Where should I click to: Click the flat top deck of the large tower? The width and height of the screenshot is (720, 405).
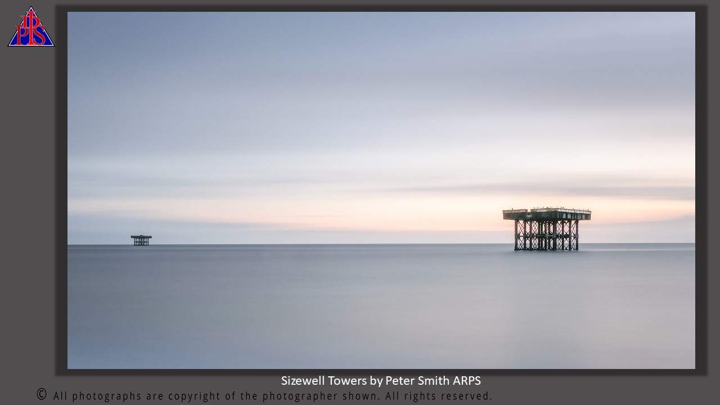pos(546,213)
